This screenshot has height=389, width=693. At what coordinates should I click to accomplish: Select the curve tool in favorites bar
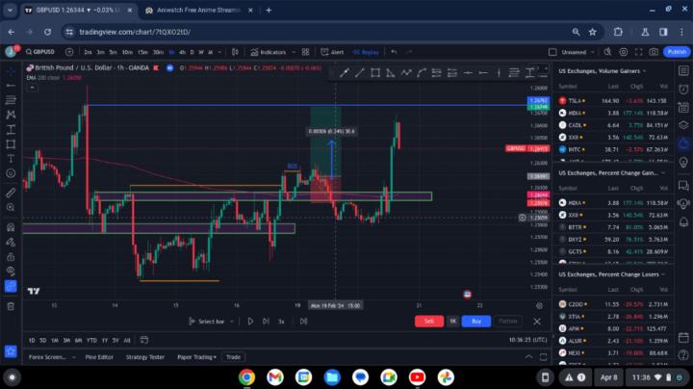tap(422, 73)
